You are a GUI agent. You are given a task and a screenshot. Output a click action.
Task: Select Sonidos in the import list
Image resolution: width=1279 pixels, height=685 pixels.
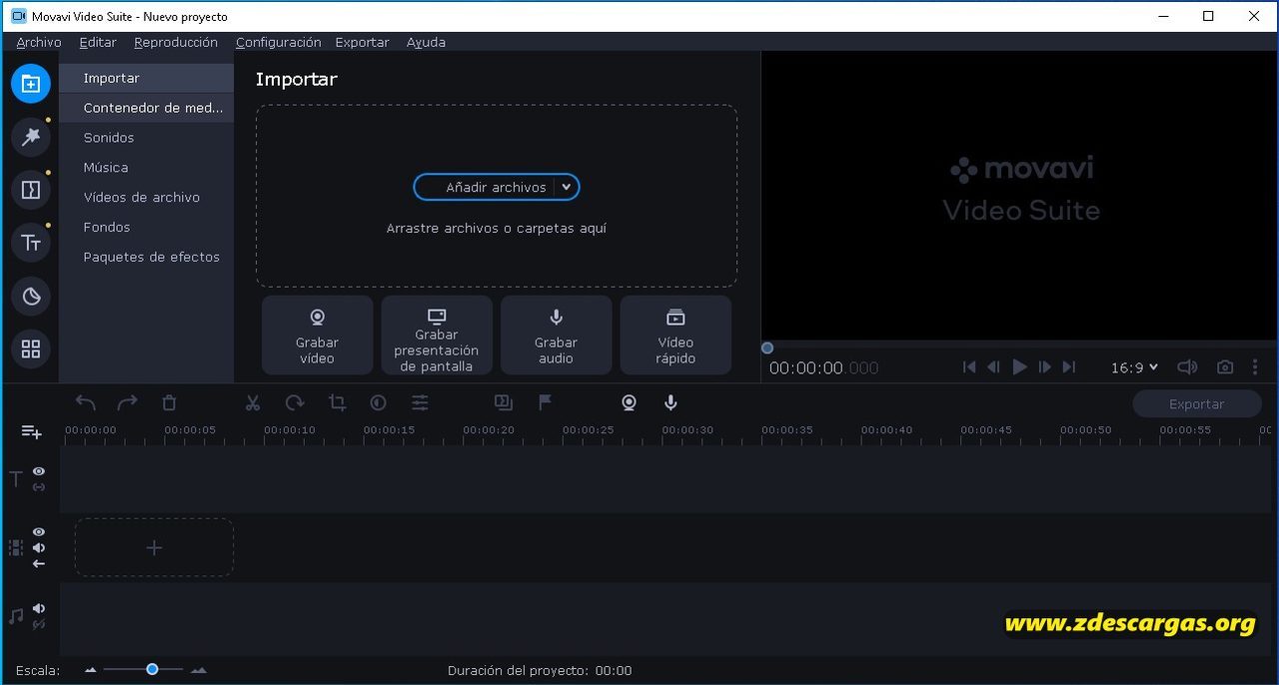146,138
